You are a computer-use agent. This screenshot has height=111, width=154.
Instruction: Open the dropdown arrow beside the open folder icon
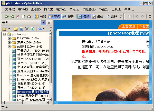pyautogui.click(x=9, y=29)
